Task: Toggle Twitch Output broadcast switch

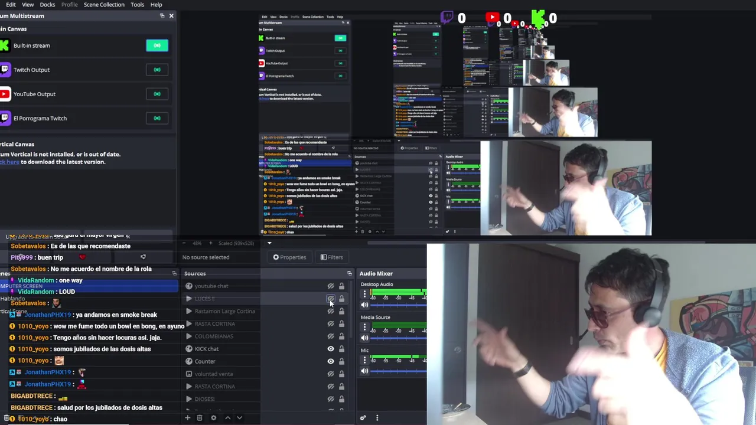Action: [x=157, y=70]
